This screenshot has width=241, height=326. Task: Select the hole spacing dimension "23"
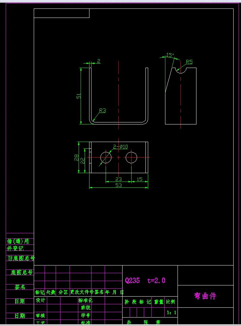(118, 179)
